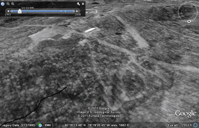Close the historical imagery slider panel
The height and width of the screenshot is (128, 199).
tap(83, 4)
